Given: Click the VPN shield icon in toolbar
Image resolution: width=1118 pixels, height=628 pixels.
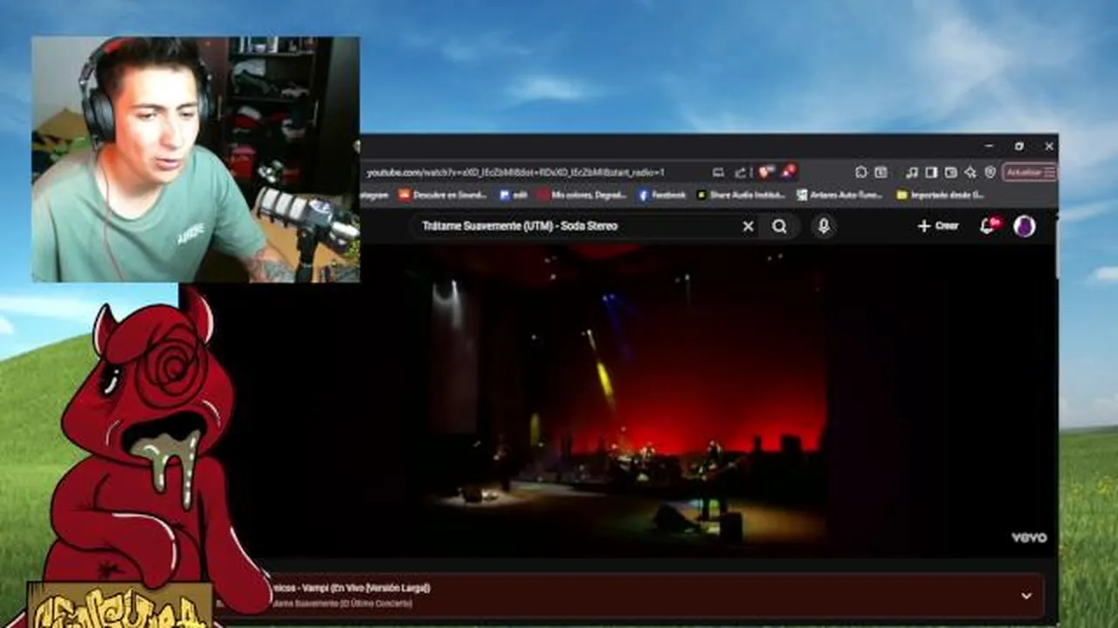Looking at the screenshot, I should point(990,173).
